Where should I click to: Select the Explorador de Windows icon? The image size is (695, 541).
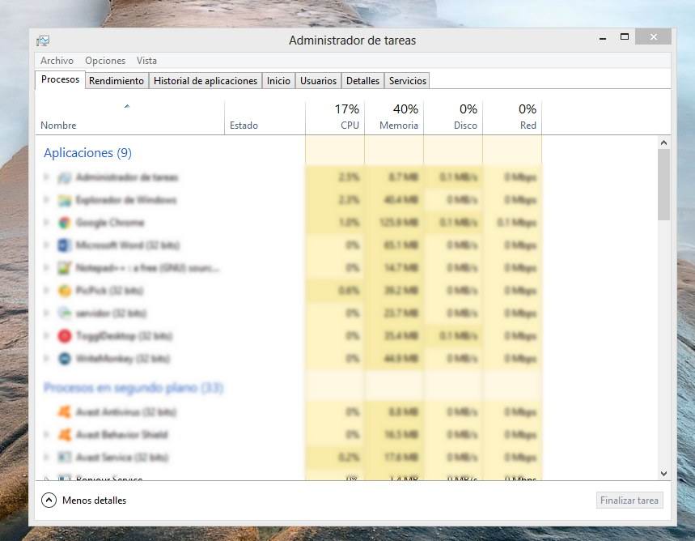pyautogui.click(x=64, y=200)
